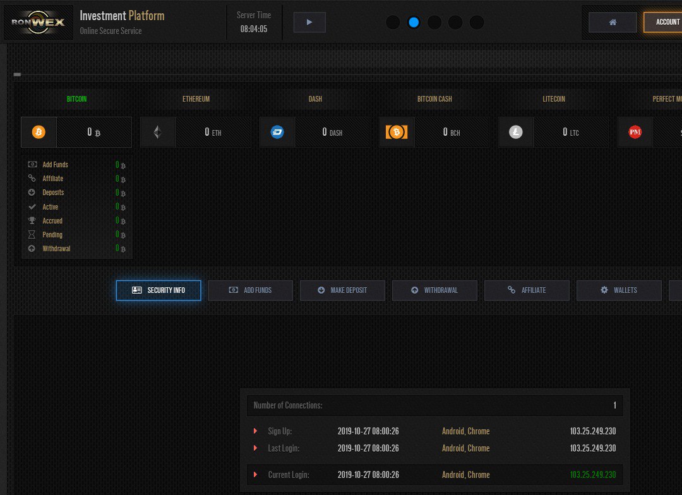
Task: Select the DASH currency tab
Action: (315, 98)
